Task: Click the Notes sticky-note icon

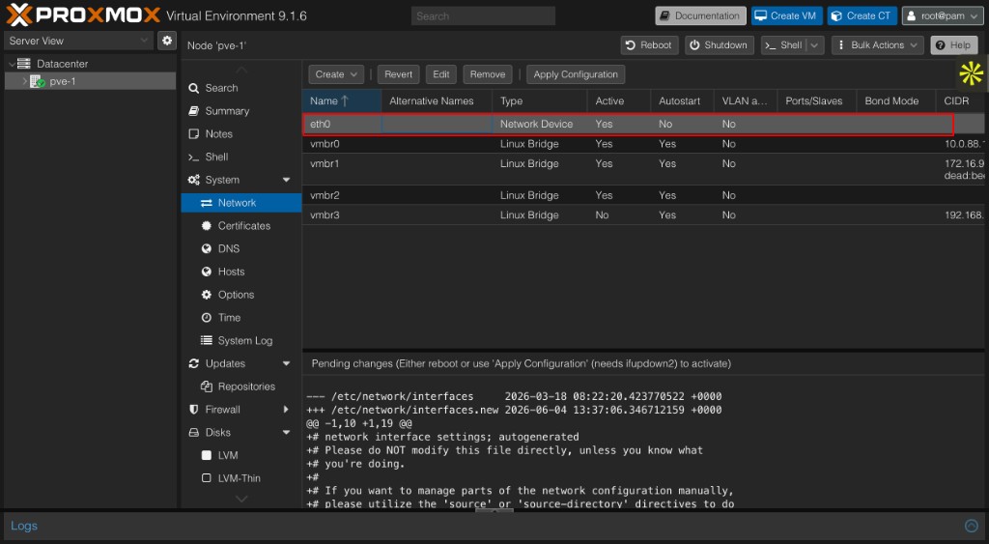Action: point(193,133)
